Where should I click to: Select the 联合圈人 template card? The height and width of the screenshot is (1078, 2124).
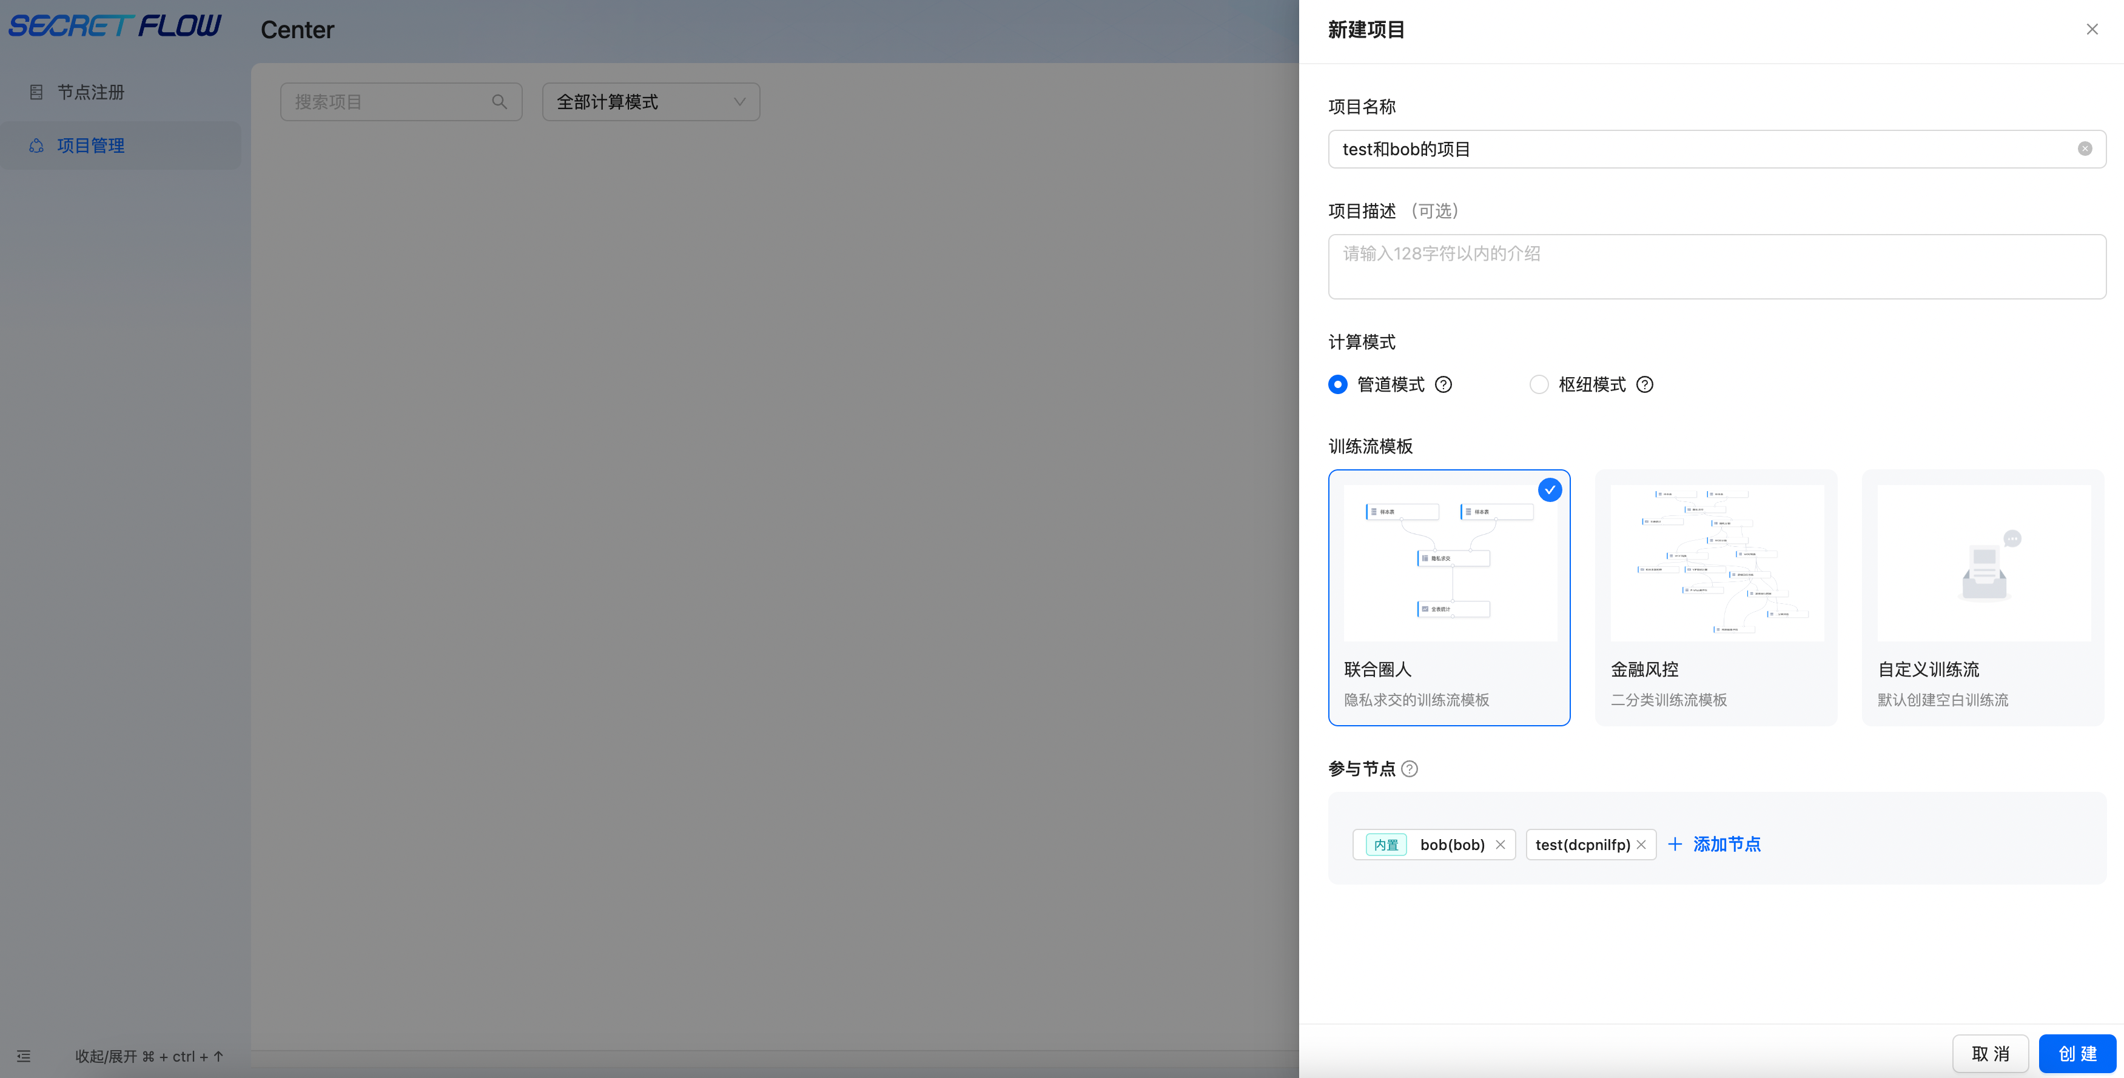[1449, 598]
